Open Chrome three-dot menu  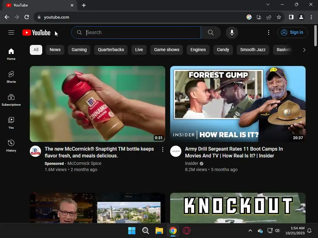click(311, 17)
